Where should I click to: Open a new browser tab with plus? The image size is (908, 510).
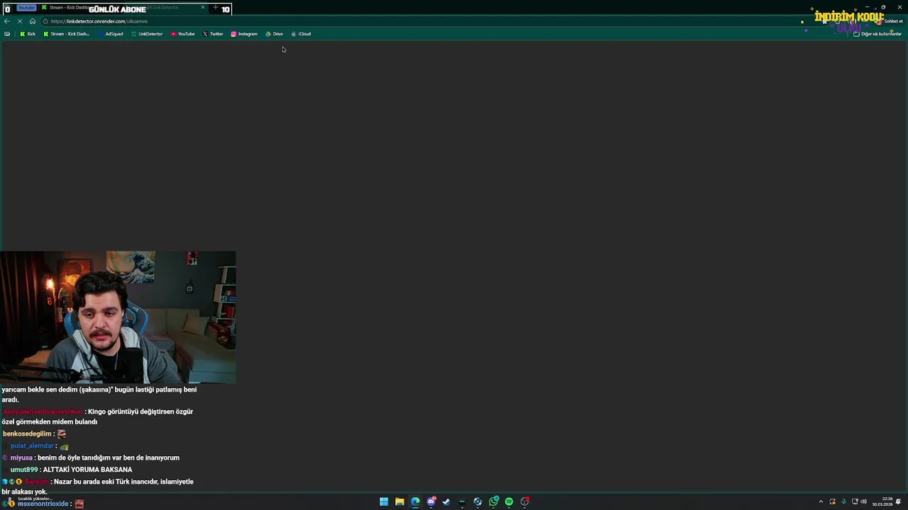(216, 8)
